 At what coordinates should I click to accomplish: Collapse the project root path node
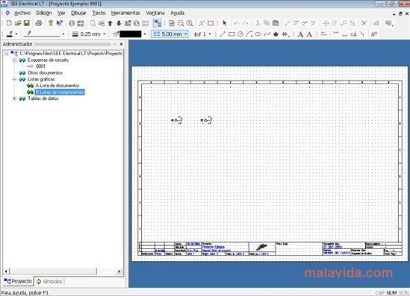click(x=7, y=54)
